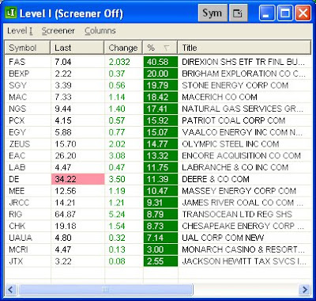Open the Columns menu
The width and height of the screenshot is (316, 301).
tap(100, 31)
